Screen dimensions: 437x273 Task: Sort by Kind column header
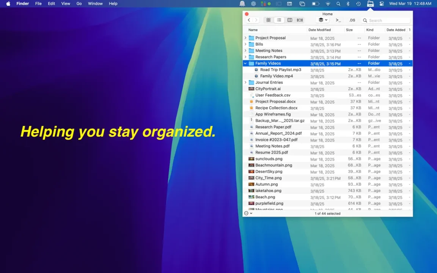(x=369, y=30)
